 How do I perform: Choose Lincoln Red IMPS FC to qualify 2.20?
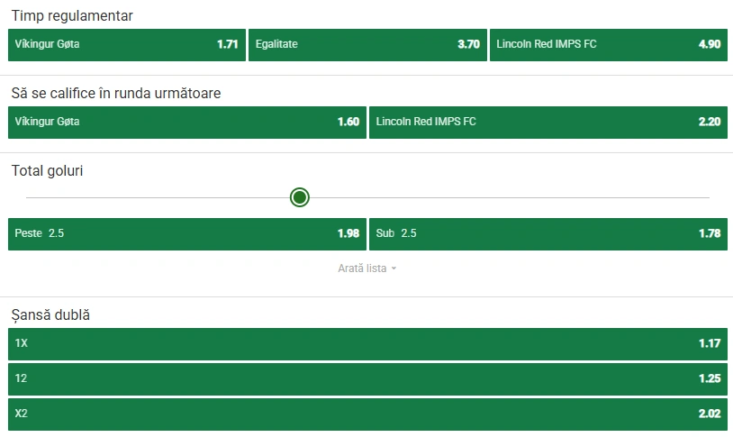coord(548,123)
